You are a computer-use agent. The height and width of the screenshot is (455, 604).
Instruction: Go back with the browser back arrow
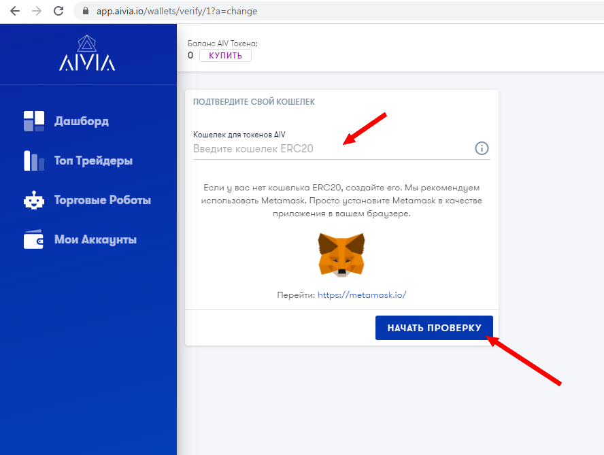coord(15,11)
